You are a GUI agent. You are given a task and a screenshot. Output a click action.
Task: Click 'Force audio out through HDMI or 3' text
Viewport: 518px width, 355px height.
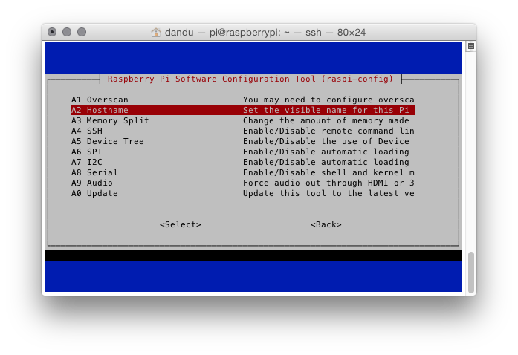[328, 183]
